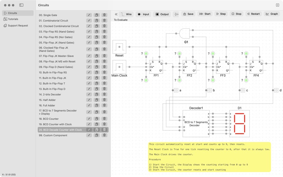Toggle the green J input above FF1
The width and height of the screenshot is (283, 177).
pyautogui.click(x=146, y=53)
